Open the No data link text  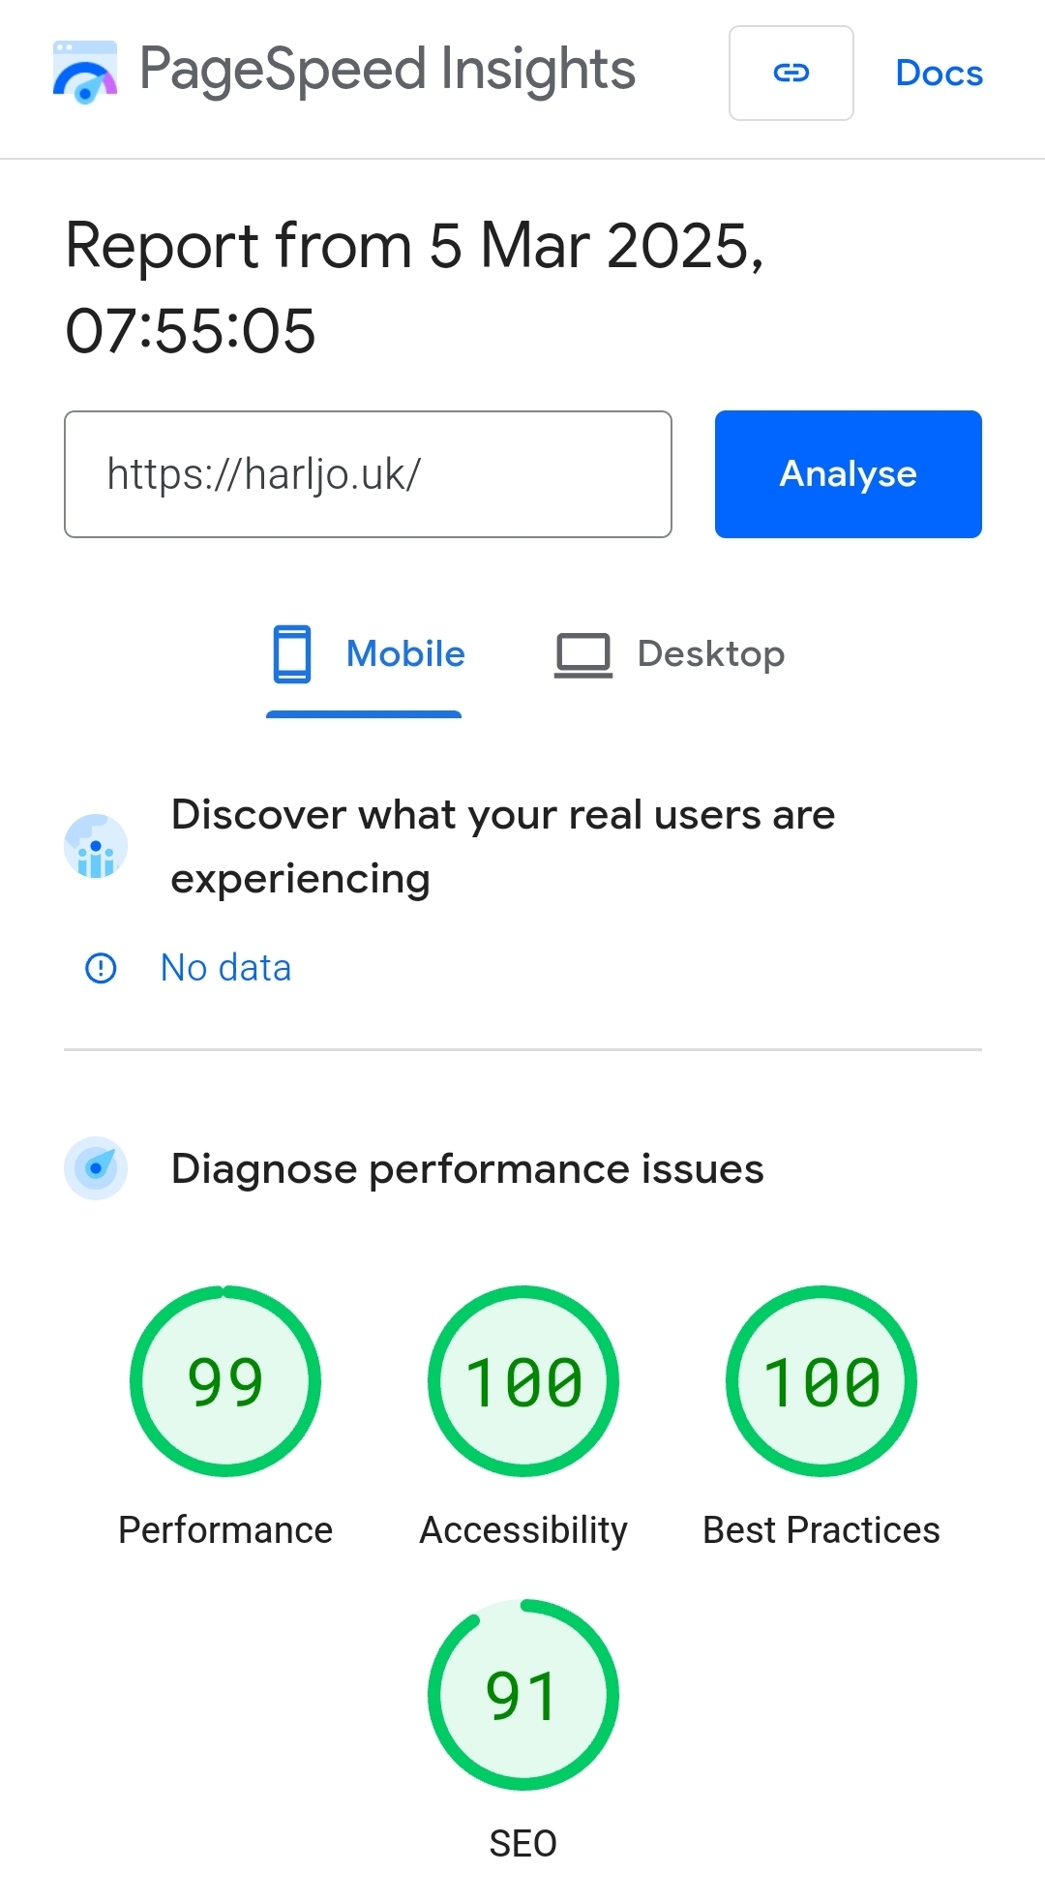[225, 968]
